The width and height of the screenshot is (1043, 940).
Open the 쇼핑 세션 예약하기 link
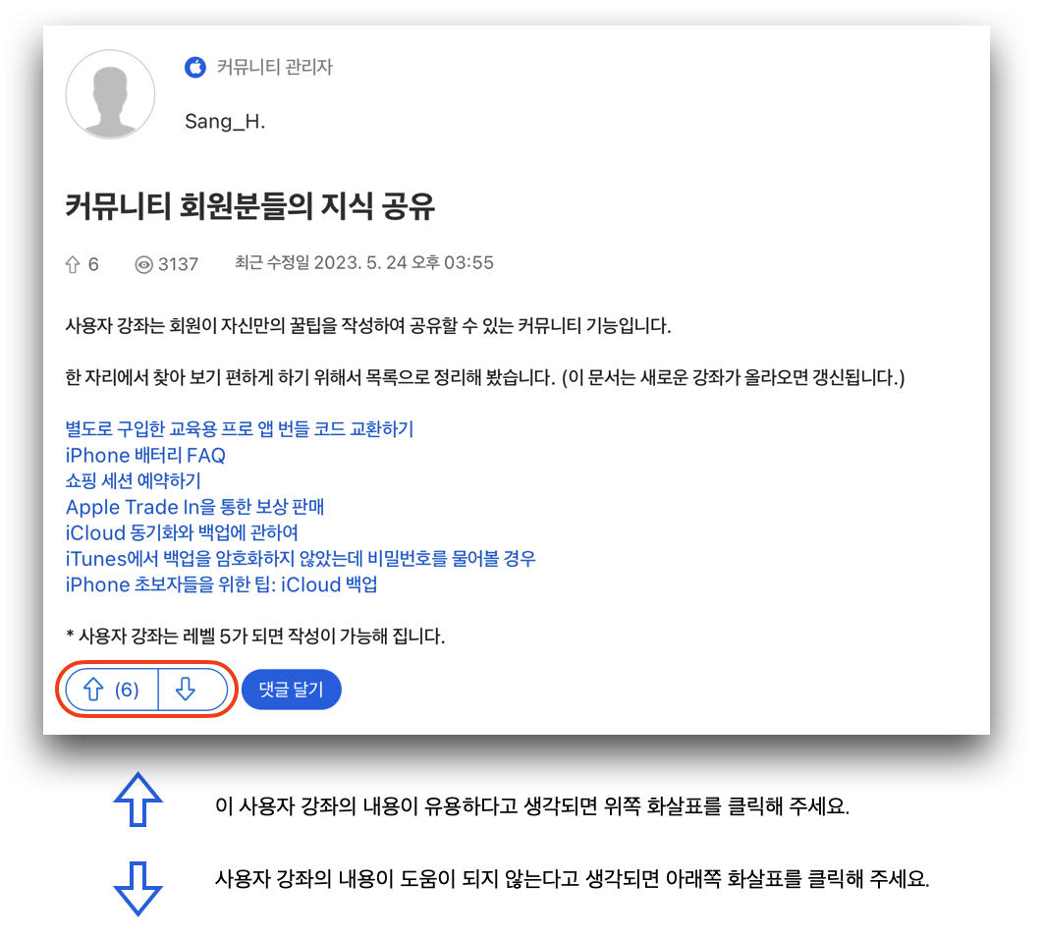point(133,480)
